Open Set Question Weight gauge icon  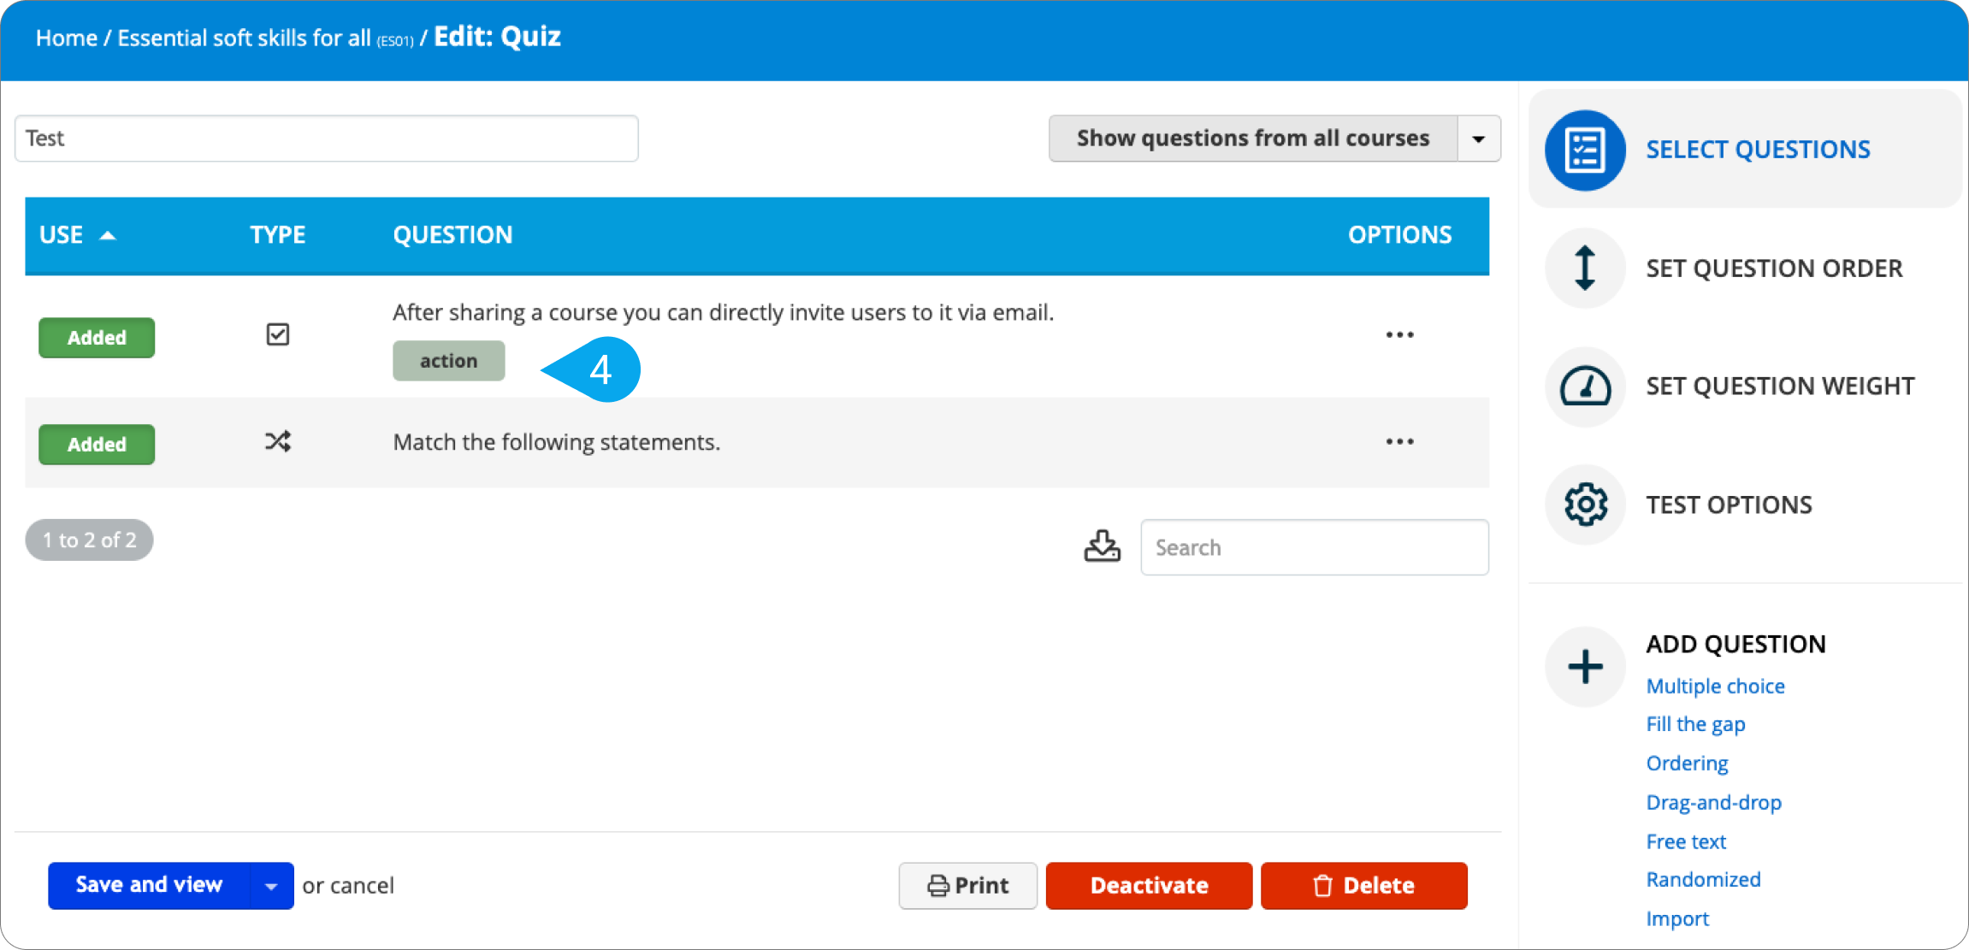point(1584,386)
